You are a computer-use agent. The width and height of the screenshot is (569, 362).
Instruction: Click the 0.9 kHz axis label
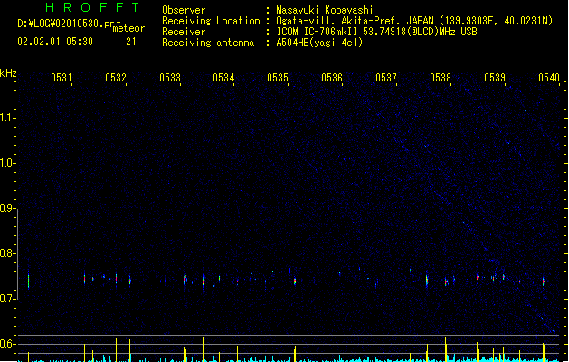[7, 208]
